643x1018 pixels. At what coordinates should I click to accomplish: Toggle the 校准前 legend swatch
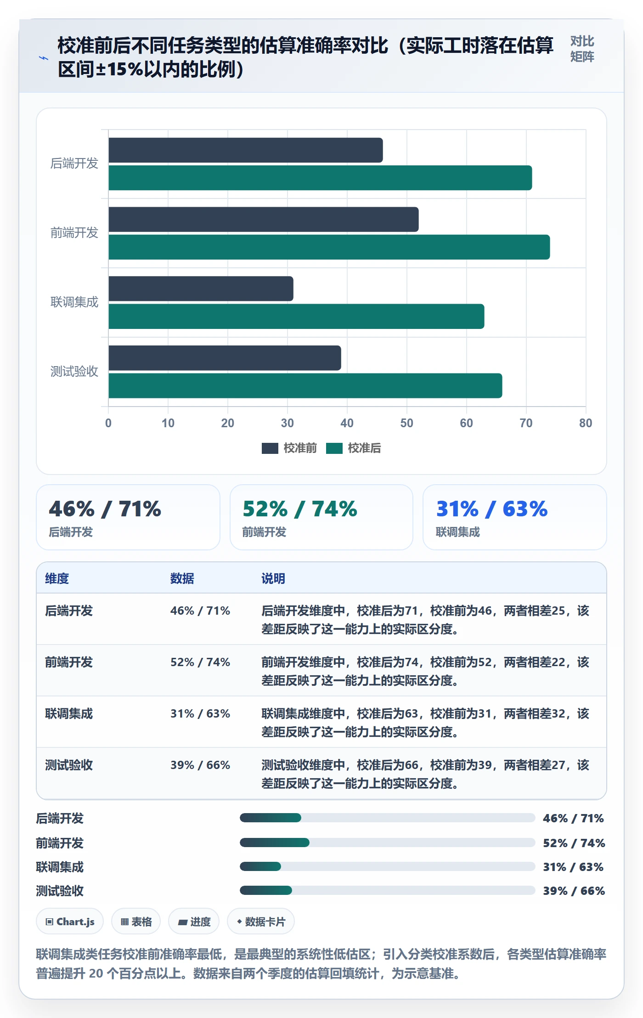tap(270, 448)
